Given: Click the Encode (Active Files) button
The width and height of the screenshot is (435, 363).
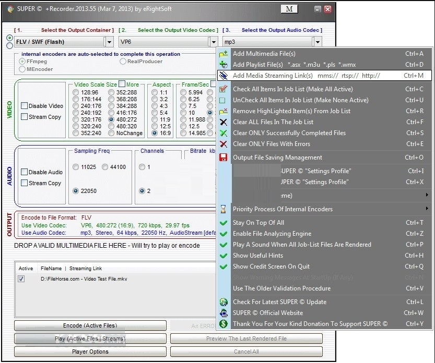Looking at the screenshot, I should pyautogui.click(x=90, y=325).
